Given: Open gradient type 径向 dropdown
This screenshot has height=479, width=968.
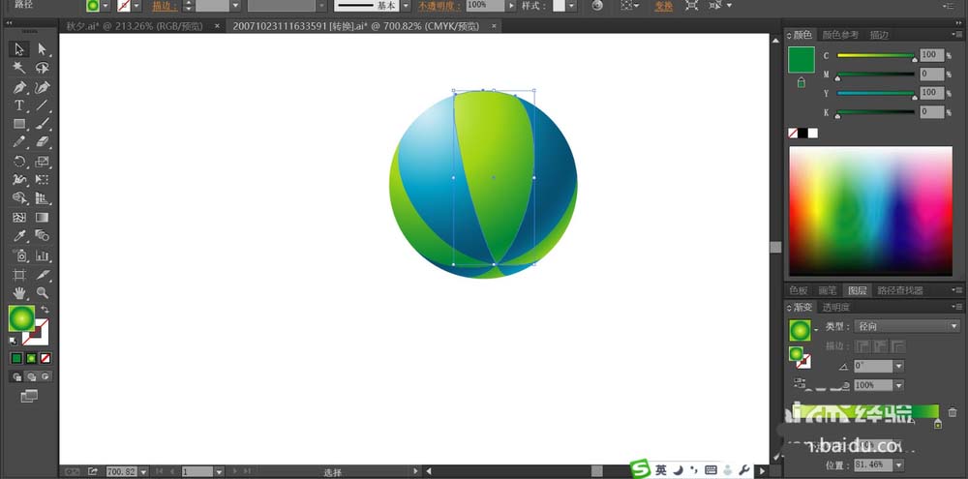Looking at the screenshot, I should tap(906, 326).
